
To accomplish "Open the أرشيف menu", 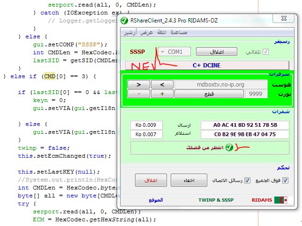I will point(130,32).
